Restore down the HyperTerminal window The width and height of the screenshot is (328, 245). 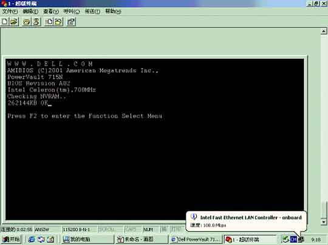coord(316,4)
